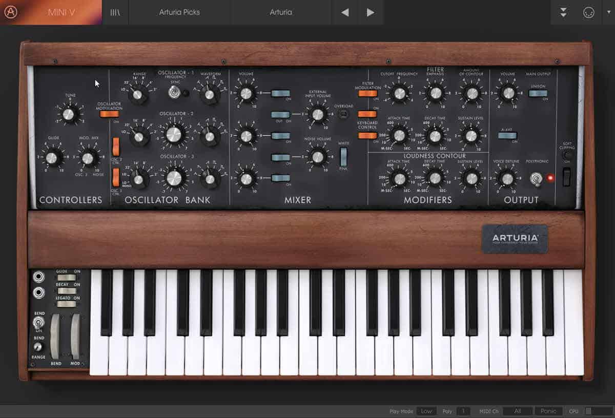615x418 pixels.
Task: Open the Play Mode Low dropdown
Action: pos(426,411)
